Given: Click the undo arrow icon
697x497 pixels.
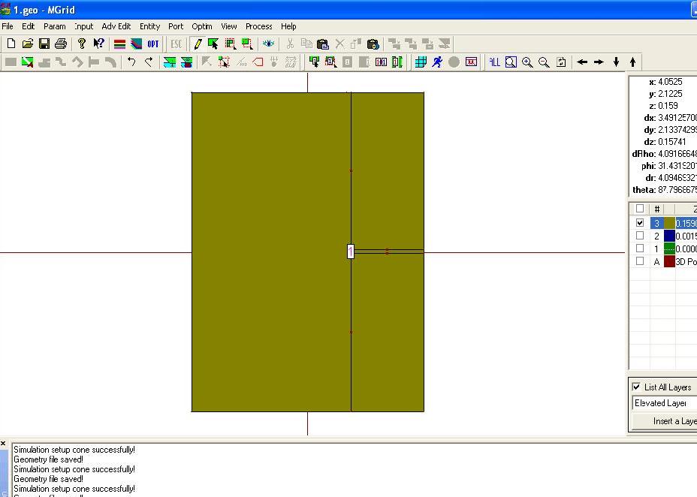Looking at the screenshot, I should click(x=131, y=62).
